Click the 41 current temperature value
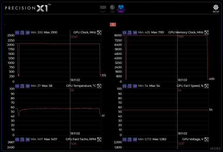Screen dimensions: 223x152 103,116
